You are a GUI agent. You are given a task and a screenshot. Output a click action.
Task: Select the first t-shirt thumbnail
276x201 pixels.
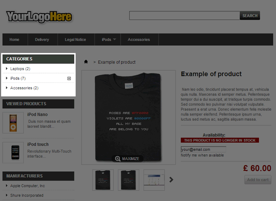click(103, 180)
